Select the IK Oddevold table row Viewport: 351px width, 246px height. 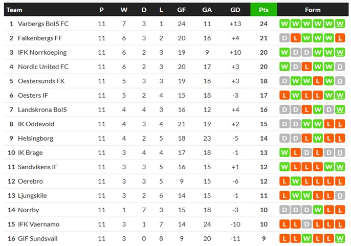click(176, 124)
